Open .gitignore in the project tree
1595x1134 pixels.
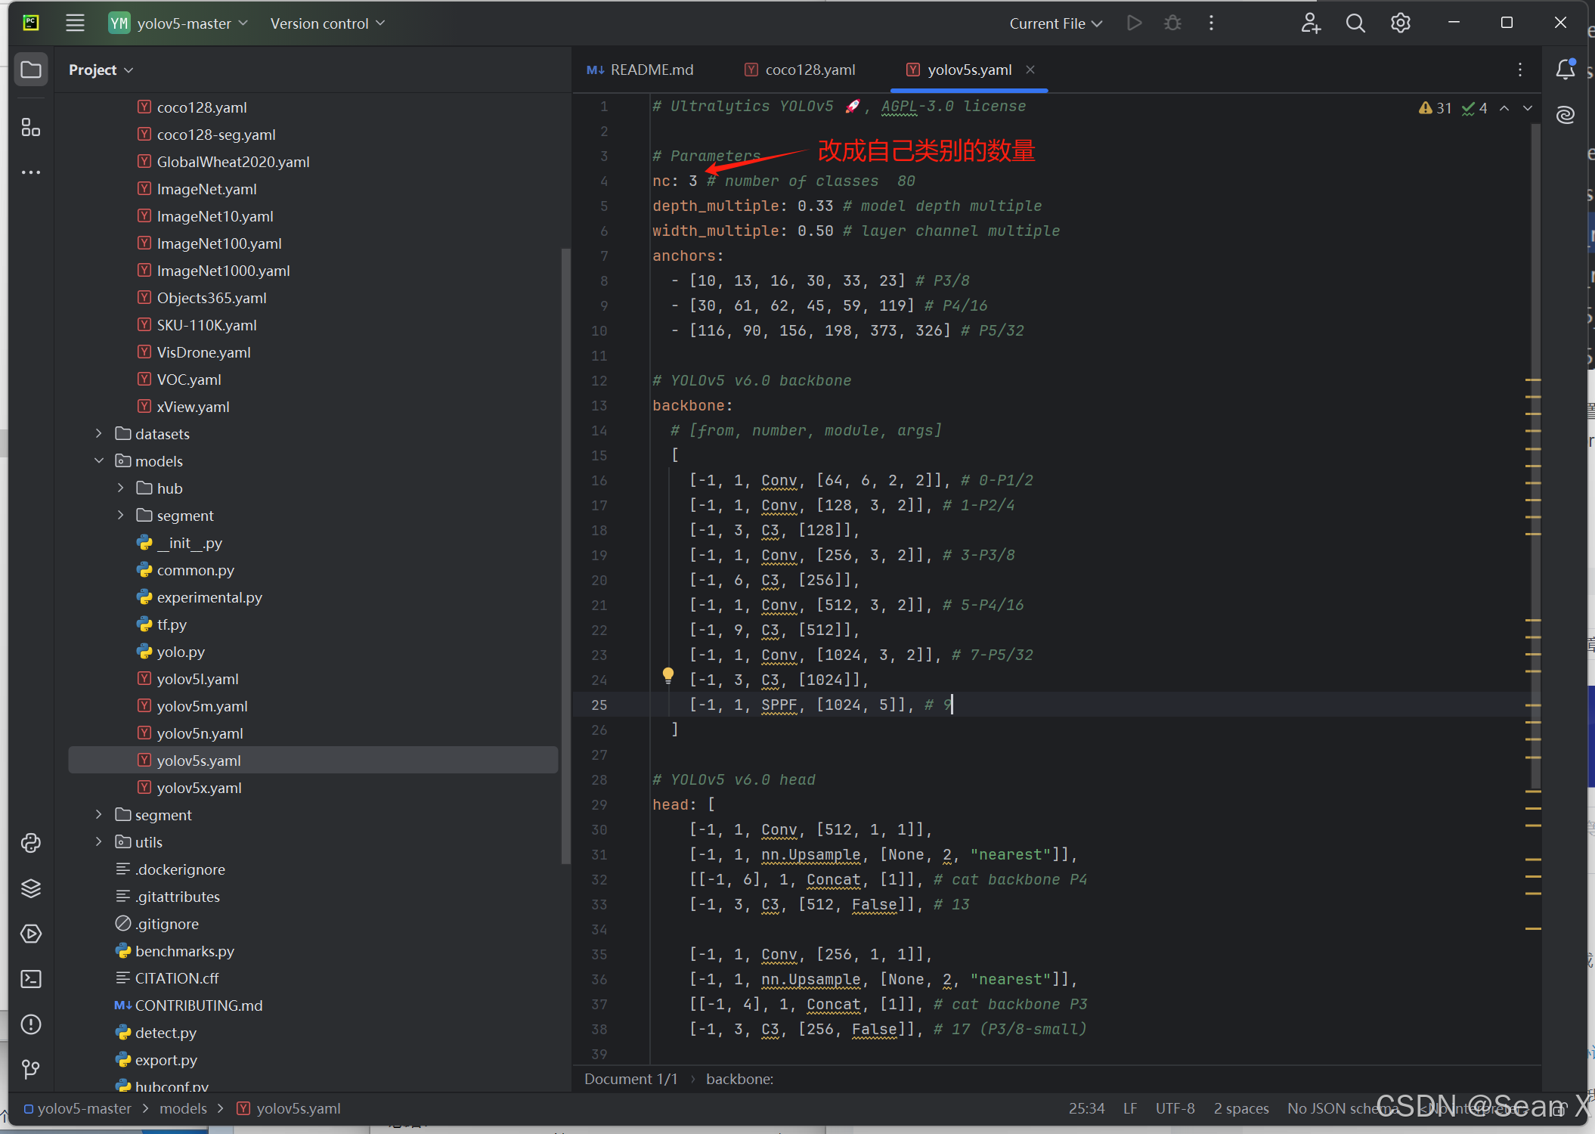tap(167, 924)
